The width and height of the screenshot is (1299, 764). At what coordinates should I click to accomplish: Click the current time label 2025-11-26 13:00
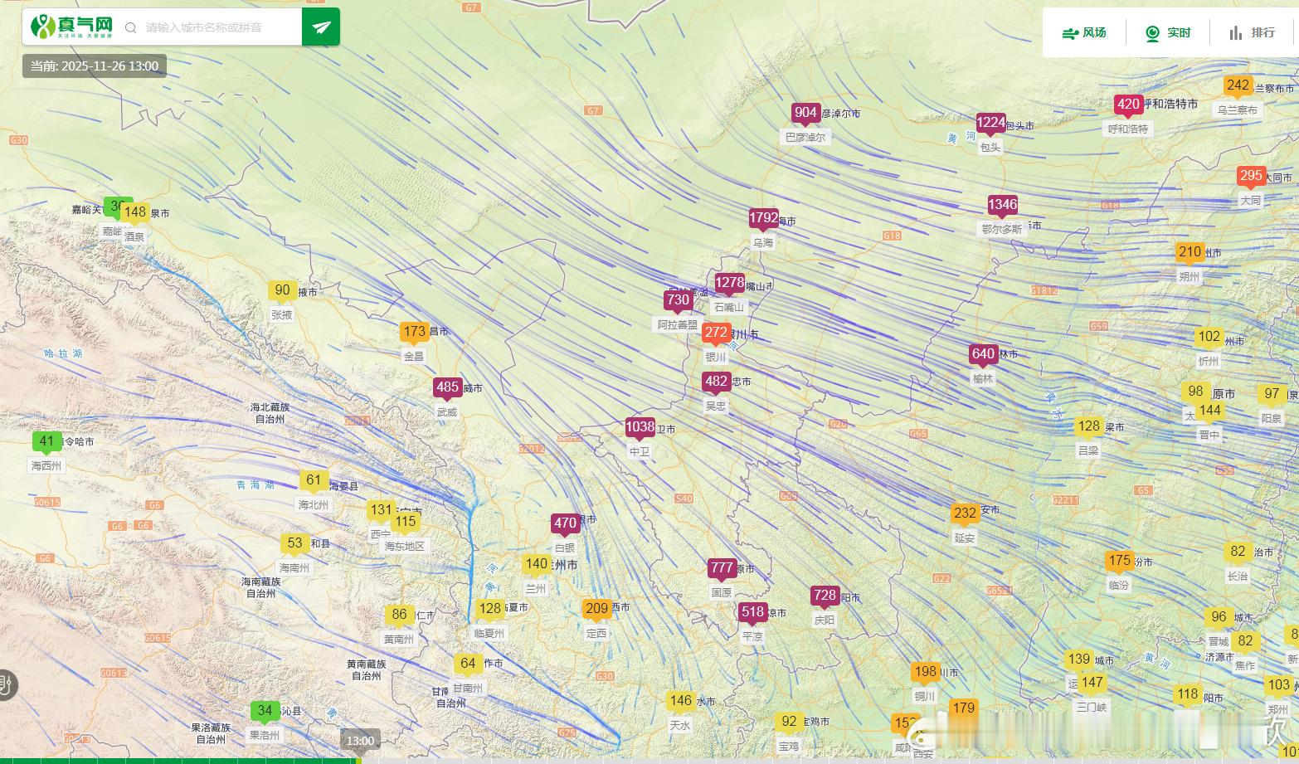click(x=95, y=66)
